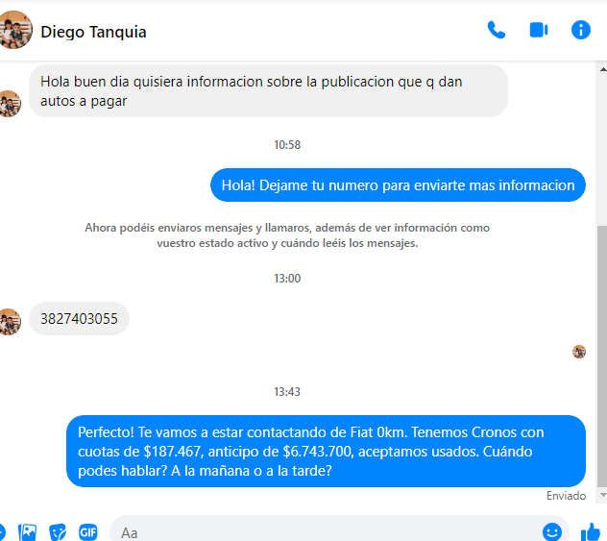Open conversation information panel
607x541 pixels.
(581, 30)
